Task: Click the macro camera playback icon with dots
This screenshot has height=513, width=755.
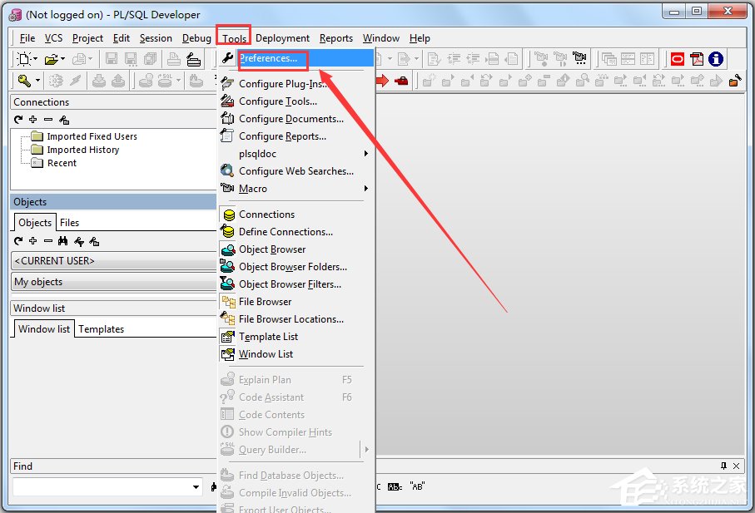Action: [x=580, y=59]
